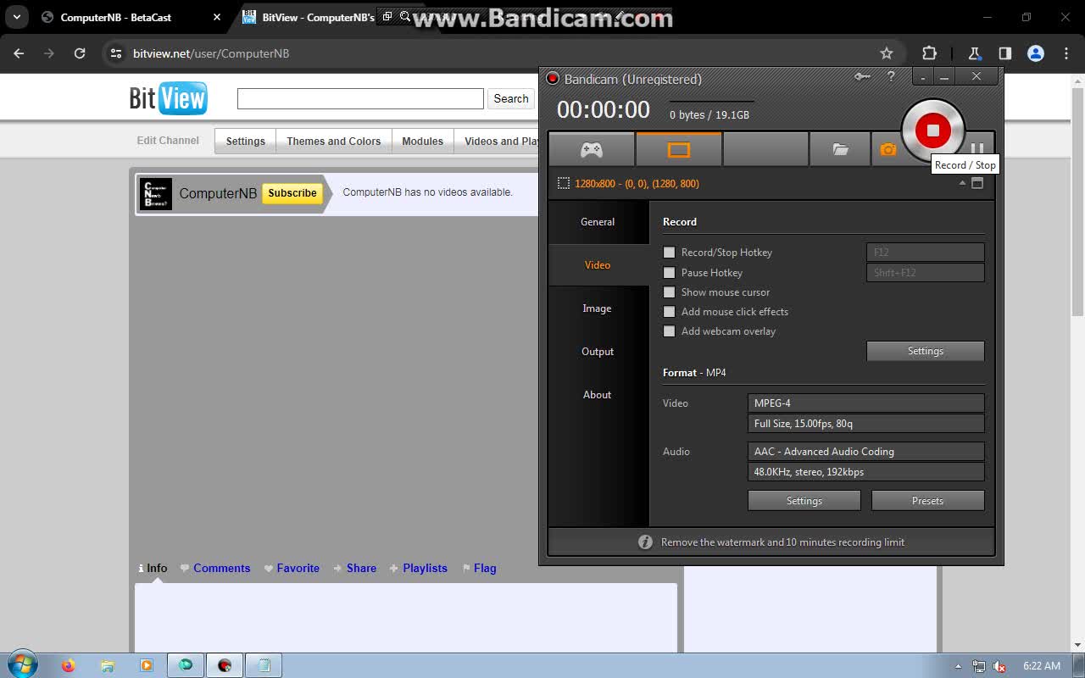The height and width of the screenshot is (678, 1085).
Task: Click the ComputerNB channel avatar thumbnail
Action: pyautogui.click(x=156, y=194)
